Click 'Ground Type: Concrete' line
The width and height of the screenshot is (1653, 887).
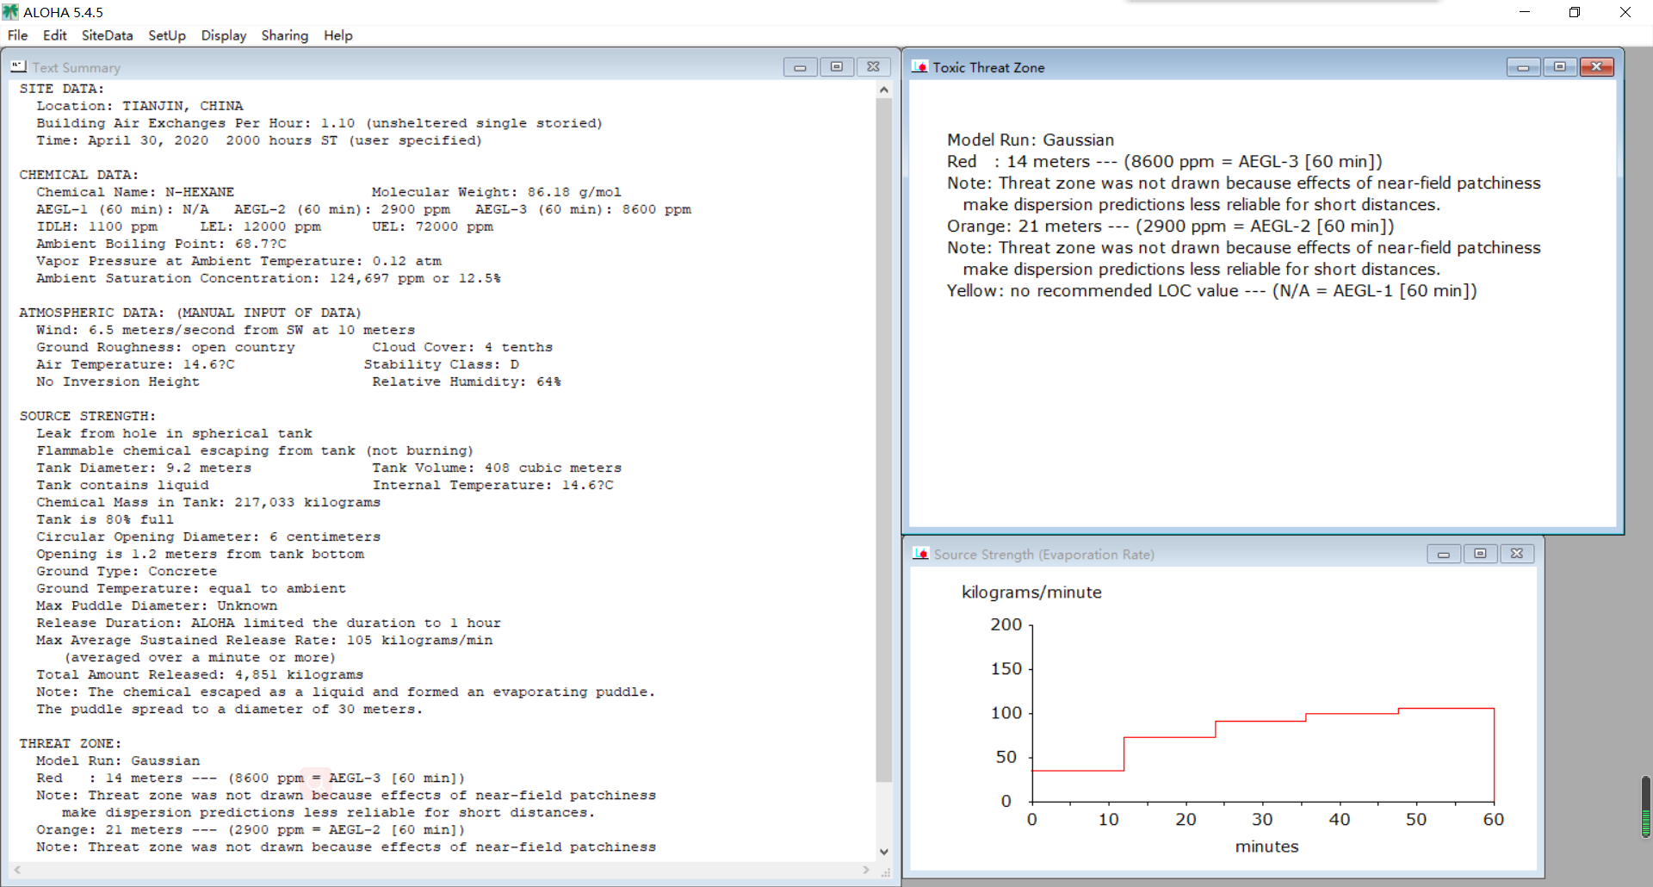click(127, 571)
